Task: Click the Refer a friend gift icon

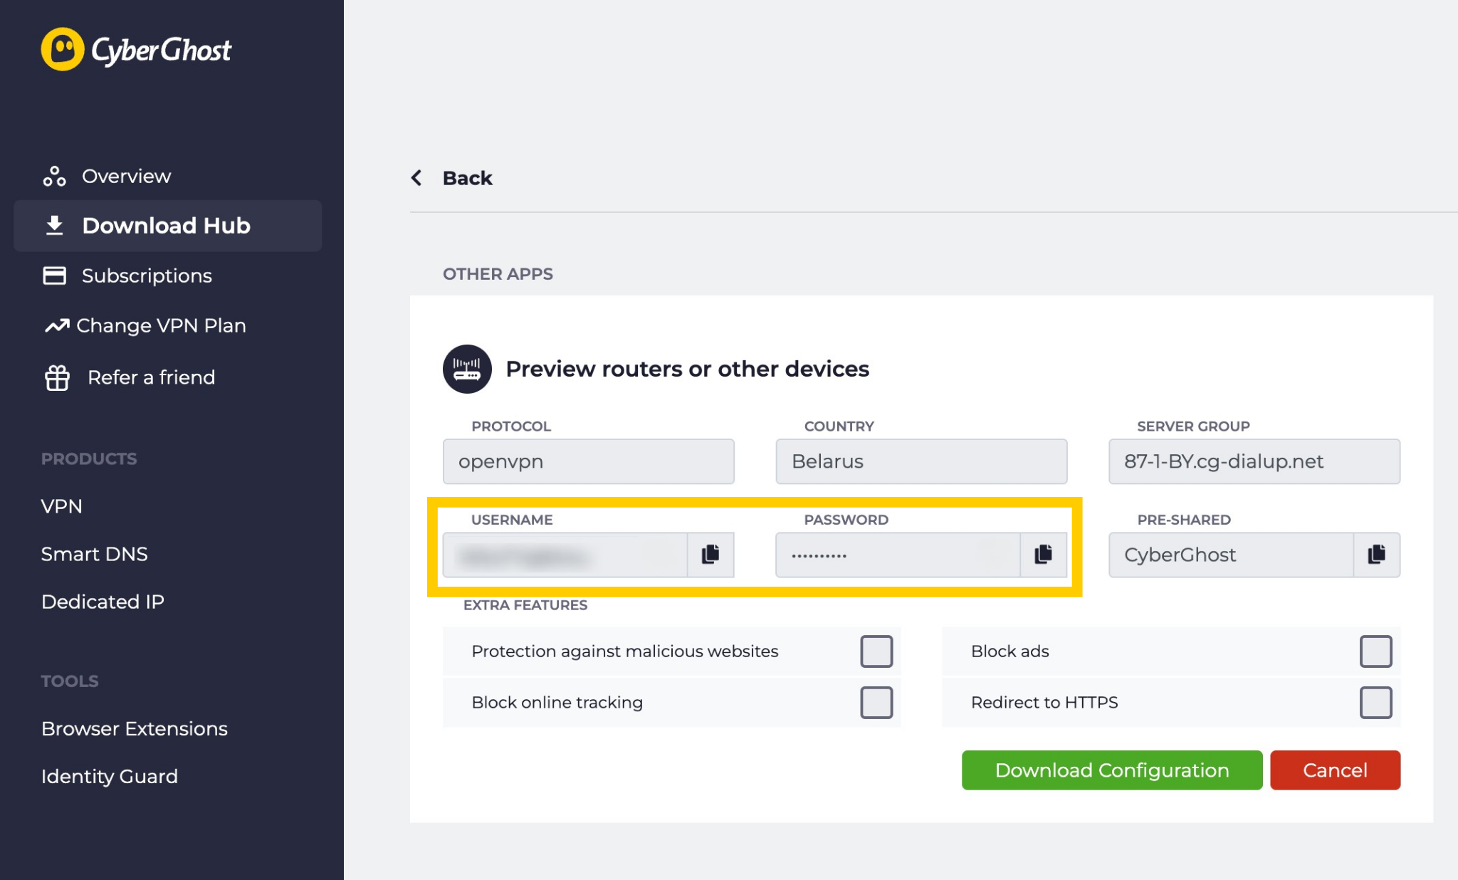Action: pyautogui.click(x=57, y=377)
